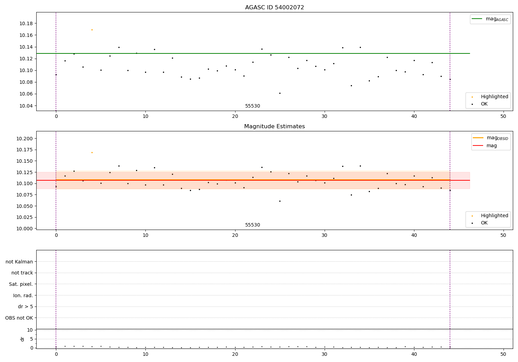Click the 'Ion. rad.' row label
The height and width of the screenshot is (362, 518).
pyautogui.click(x=23, y=295)
